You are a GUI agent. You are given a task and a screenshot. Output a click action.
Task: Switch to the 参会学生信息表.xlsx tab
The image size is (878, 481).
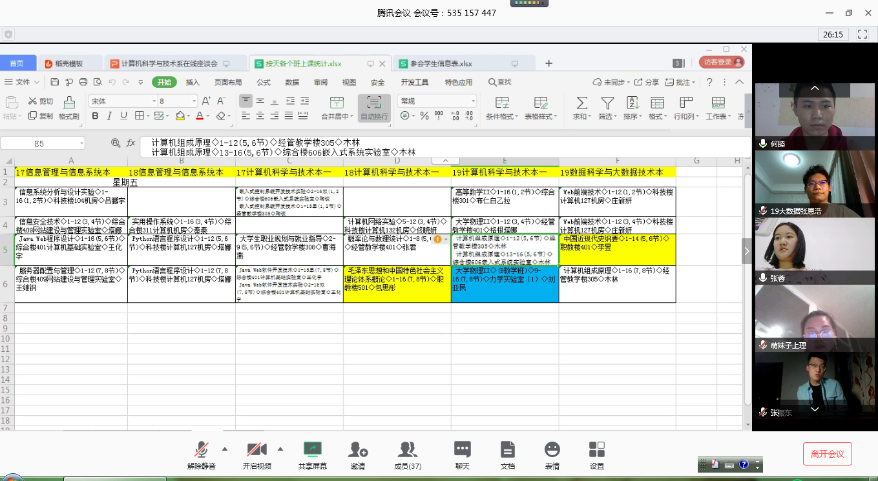click(x=435, y=63)
